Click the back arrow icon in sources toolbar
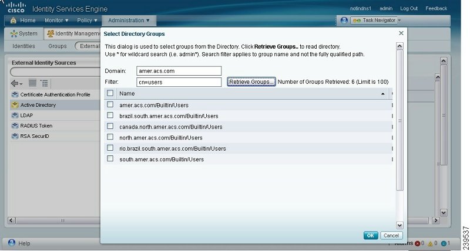470x251 pixels. click(16, 83)
